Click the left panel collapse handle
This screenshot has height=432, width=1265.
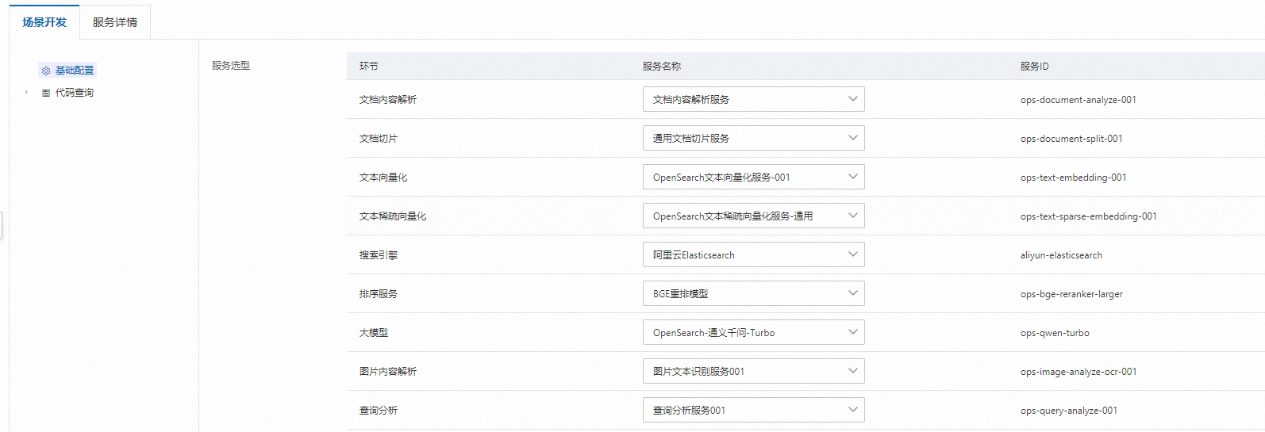pos(2,224)
